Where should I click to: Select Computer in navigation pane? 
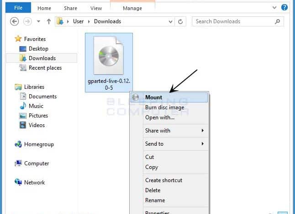[36, 163]
